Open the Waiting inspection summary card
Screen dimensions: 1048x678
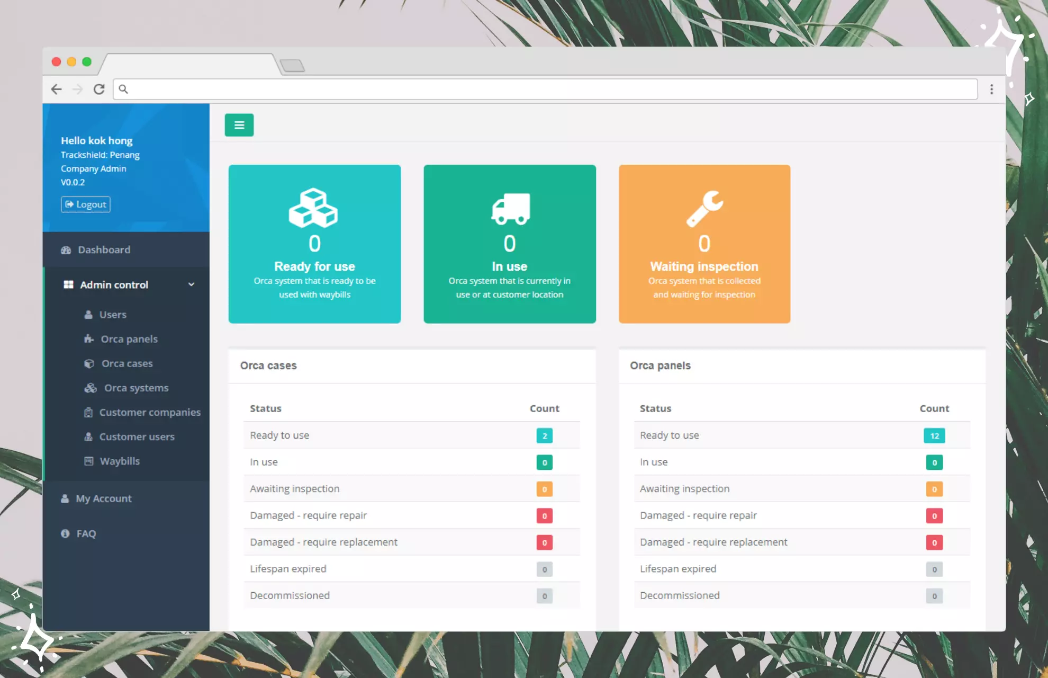[704, 244]
